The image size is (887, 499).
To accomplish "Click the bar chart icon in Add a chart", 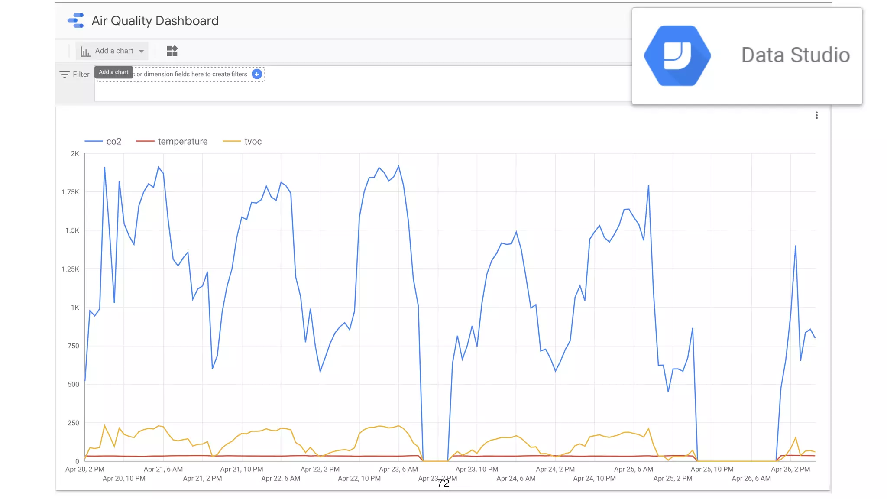I will click(x=86, y=51).
